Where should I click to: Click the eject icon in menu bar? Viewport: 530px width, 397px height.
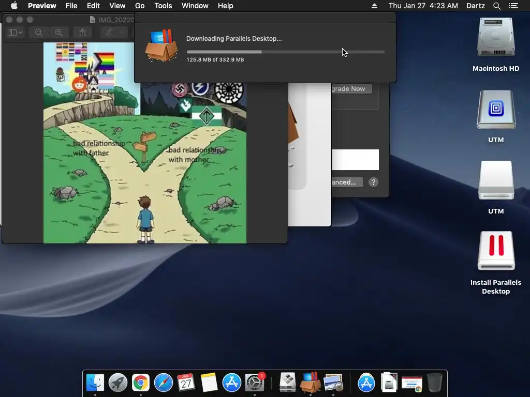click(374, 6)
